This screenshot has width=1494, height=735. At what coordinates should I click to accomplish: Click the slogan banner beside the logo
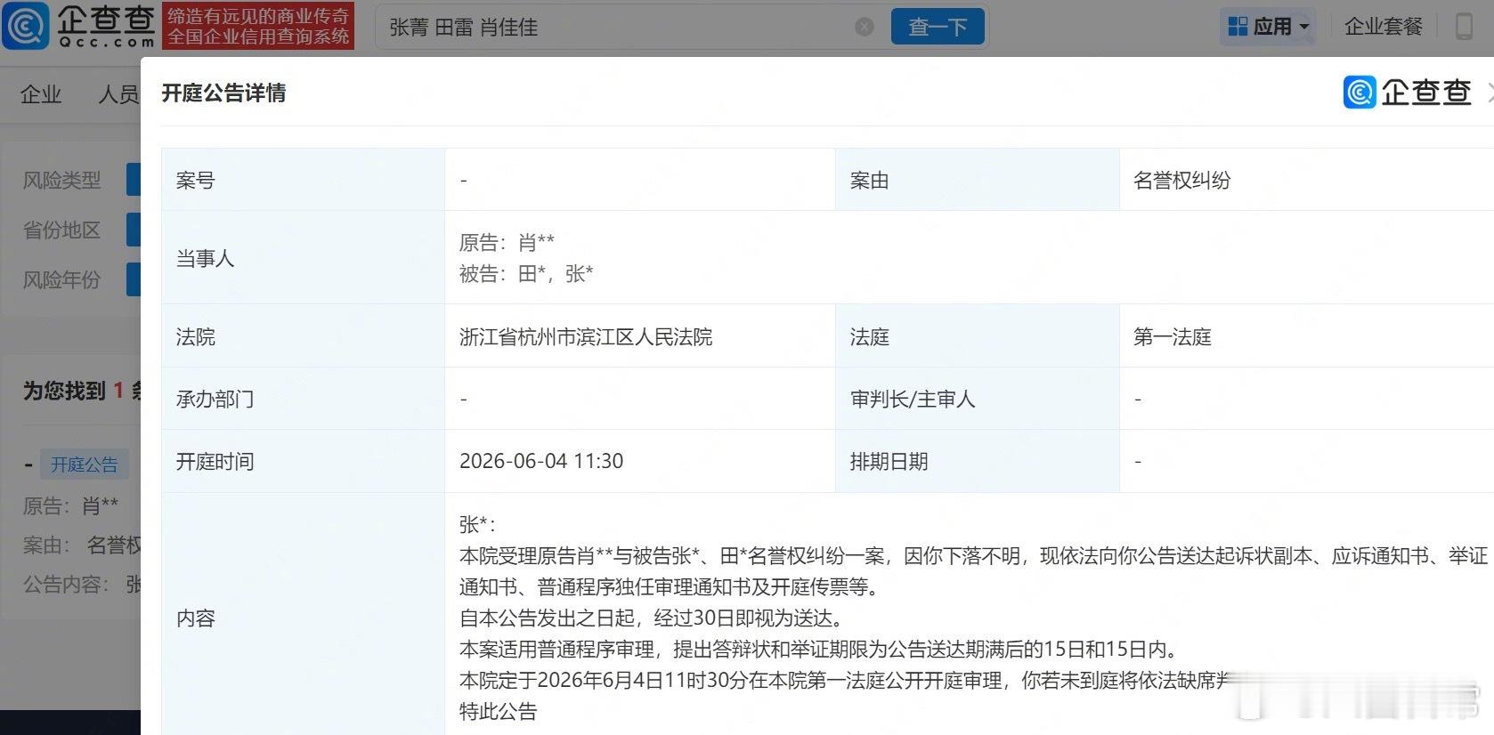tap(258, 27)
